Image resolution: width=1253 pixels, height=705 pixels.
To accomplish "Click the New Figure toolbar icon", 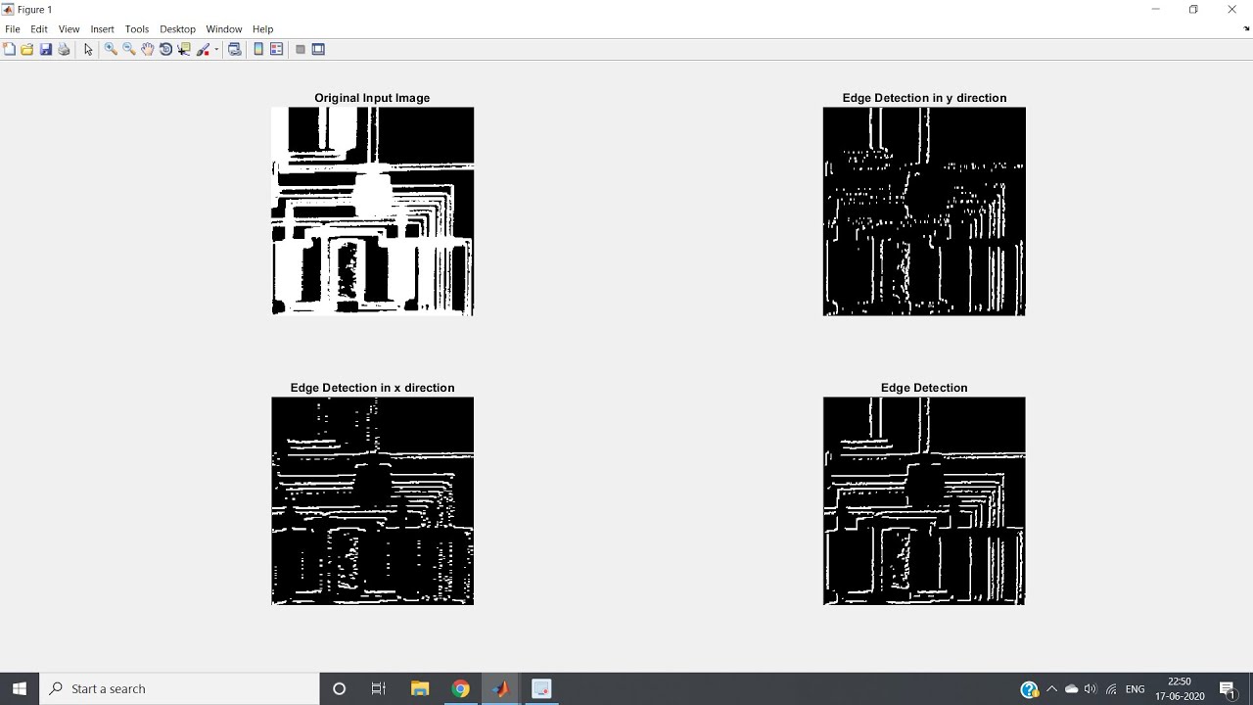I will (9, 49).
